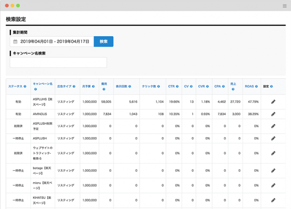
Task: Sort by CVR column header
Action: 201,86
